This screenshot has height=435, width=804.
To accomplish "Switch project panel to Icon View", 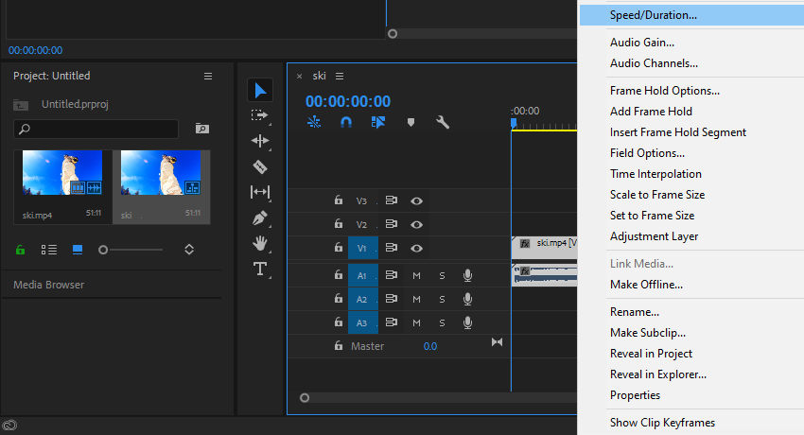I will point(78,250).
